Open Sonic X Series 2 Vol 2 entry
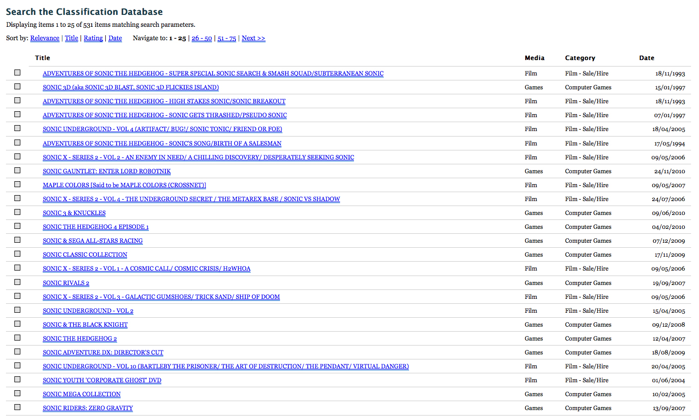This screenshot has width=699, height=420. pyautogui.click(x=199, y=157)
